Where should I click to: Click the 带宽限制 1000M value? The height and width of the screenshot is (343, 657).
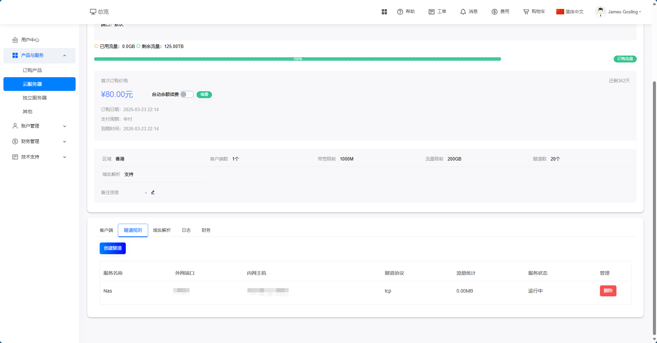click(x=347, y=159)
